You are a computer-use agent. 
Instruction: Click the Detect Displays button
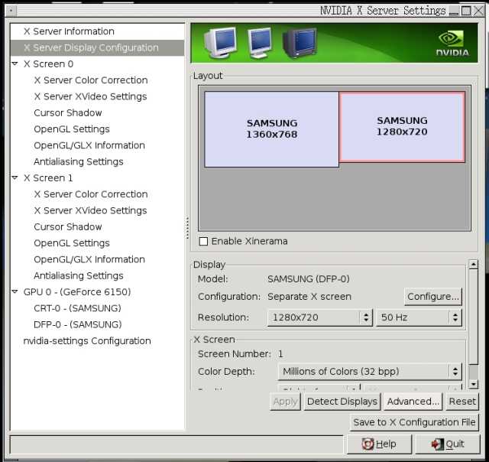[342, 402]
